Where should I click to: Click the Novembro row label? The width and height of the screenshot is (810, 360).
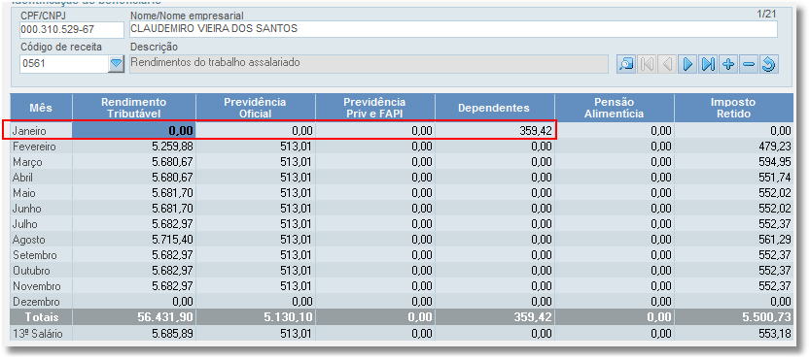point(41,285)
